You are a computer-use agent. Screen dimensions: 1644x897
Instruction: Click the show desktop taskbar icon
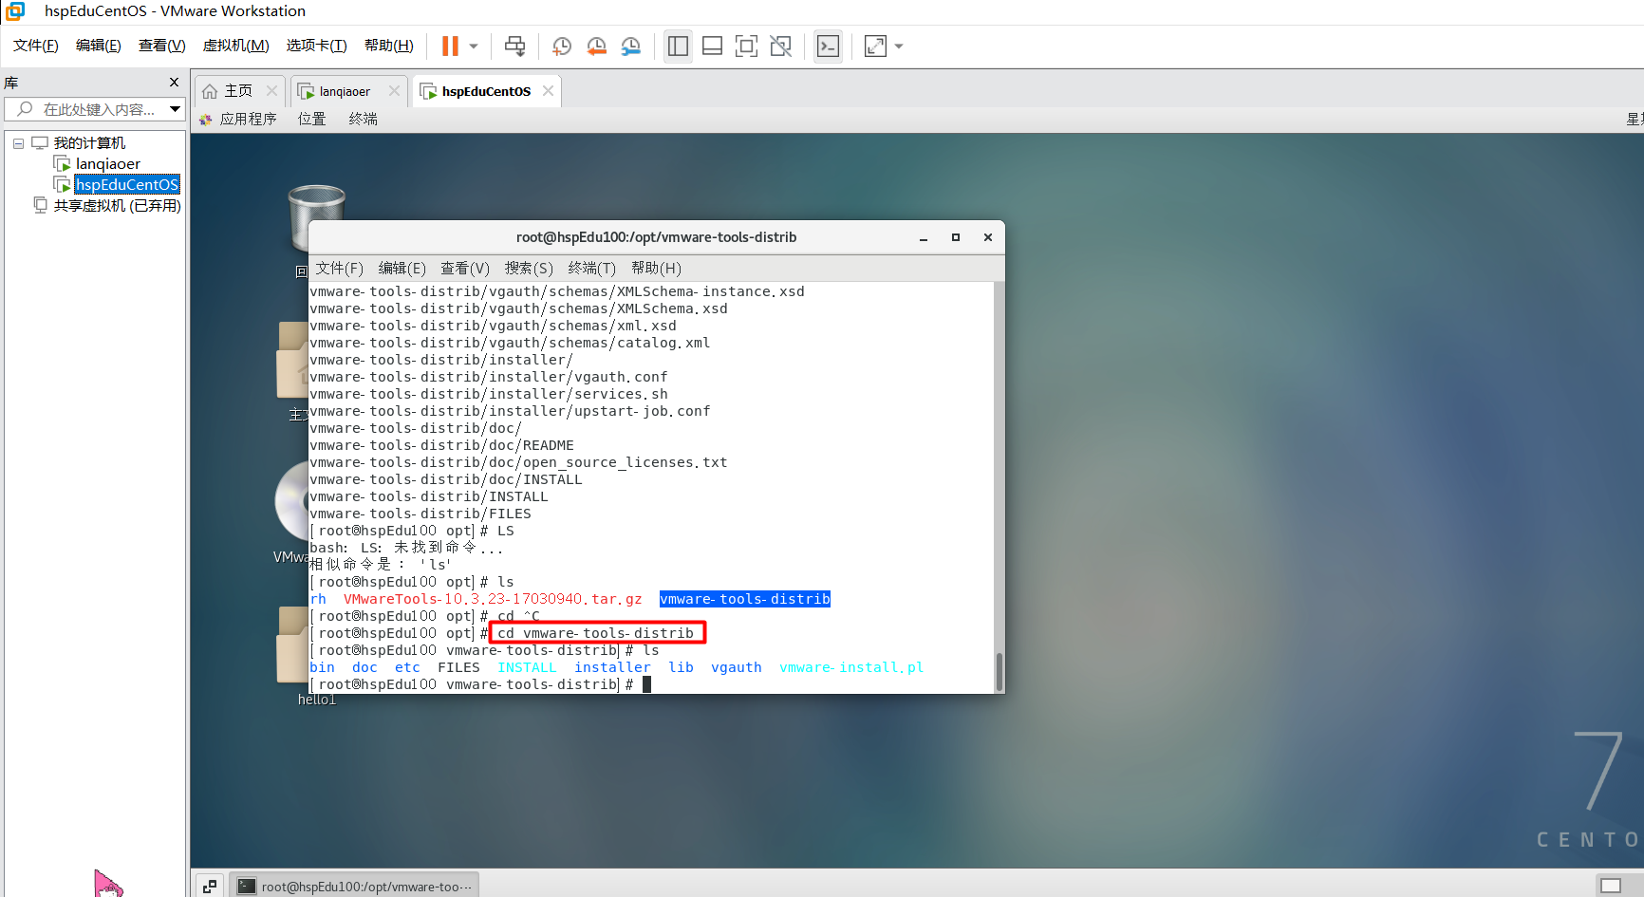pos(210,886)
